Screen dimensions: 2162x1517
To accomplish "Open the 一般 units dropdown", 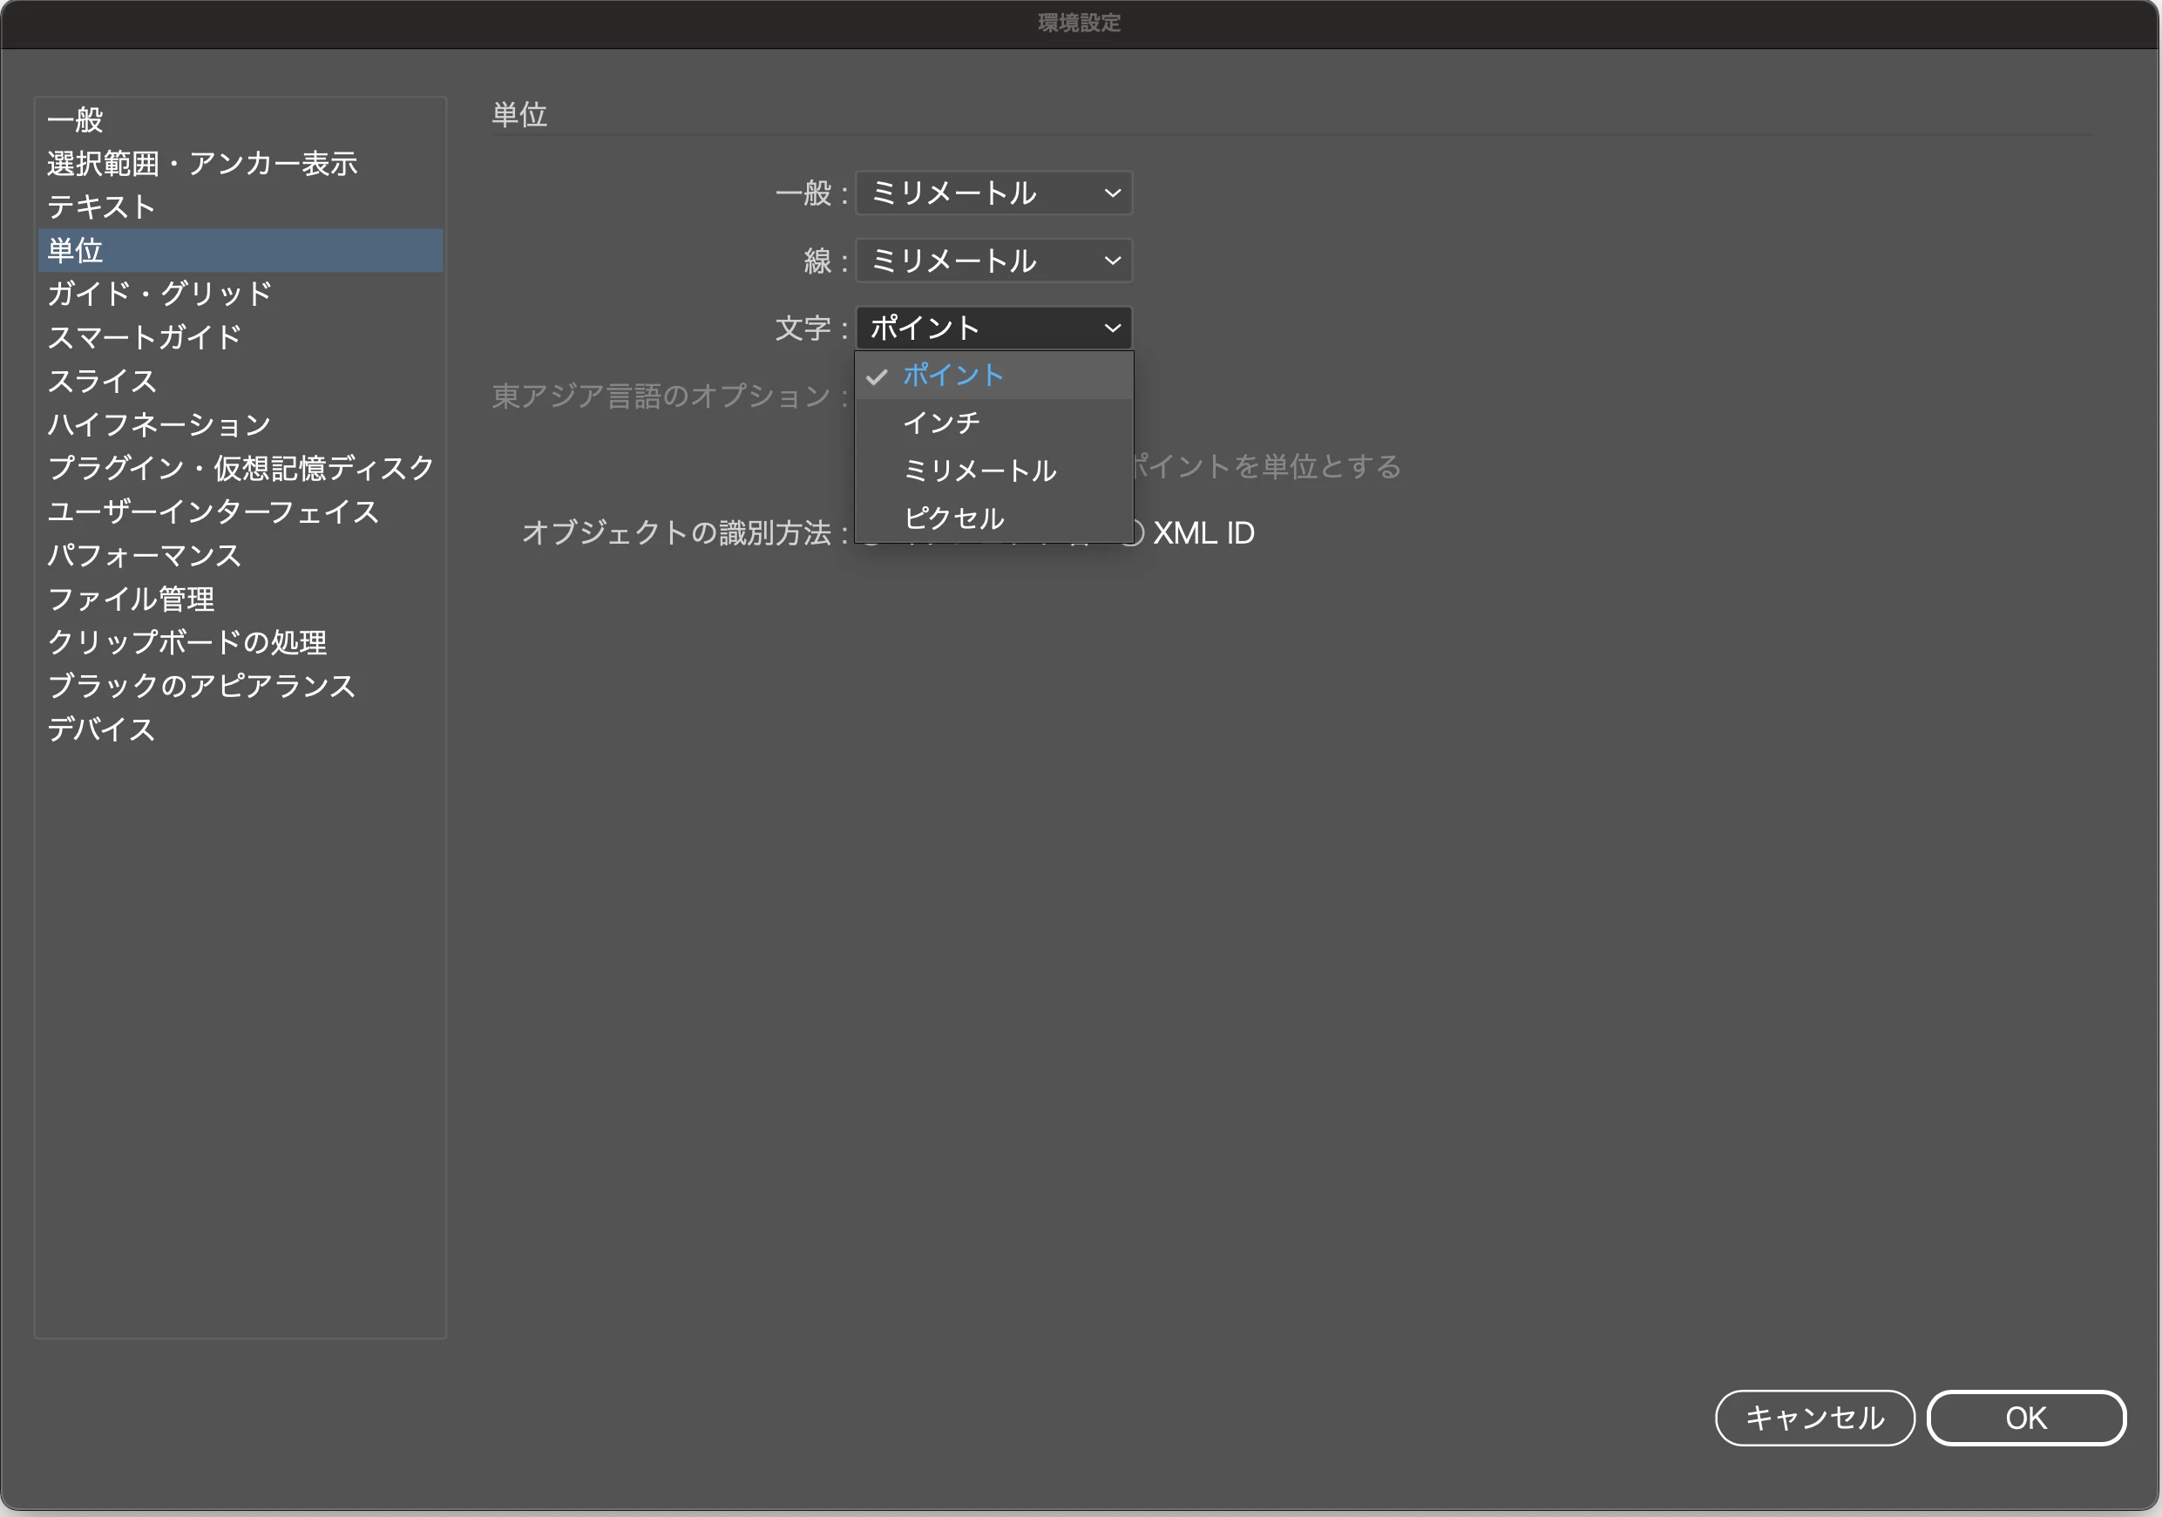I will [x=993, y=194].
